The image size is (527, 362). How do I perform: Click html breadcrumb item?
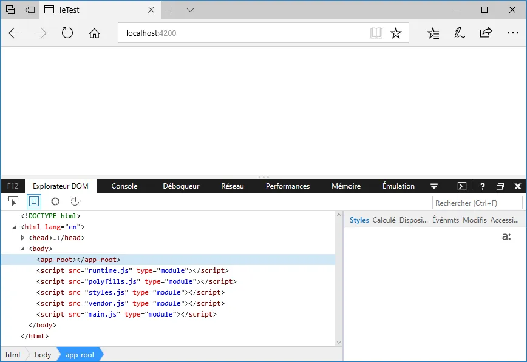tap(13, 355)
